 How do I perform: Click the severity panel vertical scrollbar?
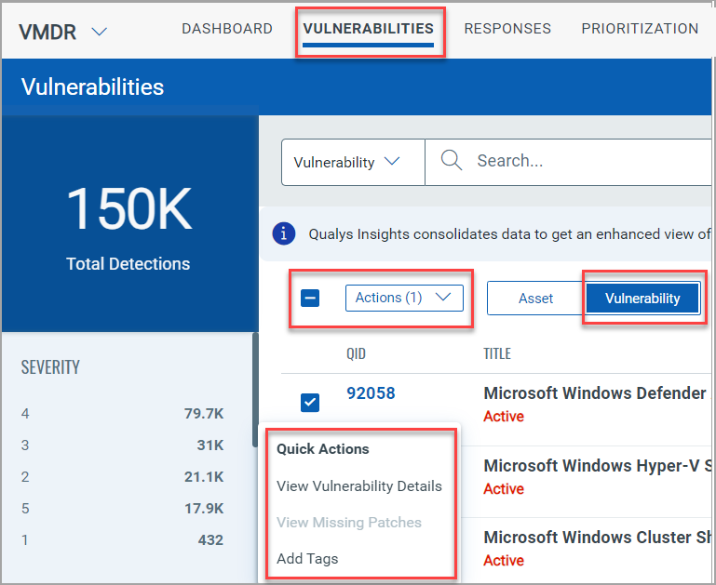pos(255,390)
